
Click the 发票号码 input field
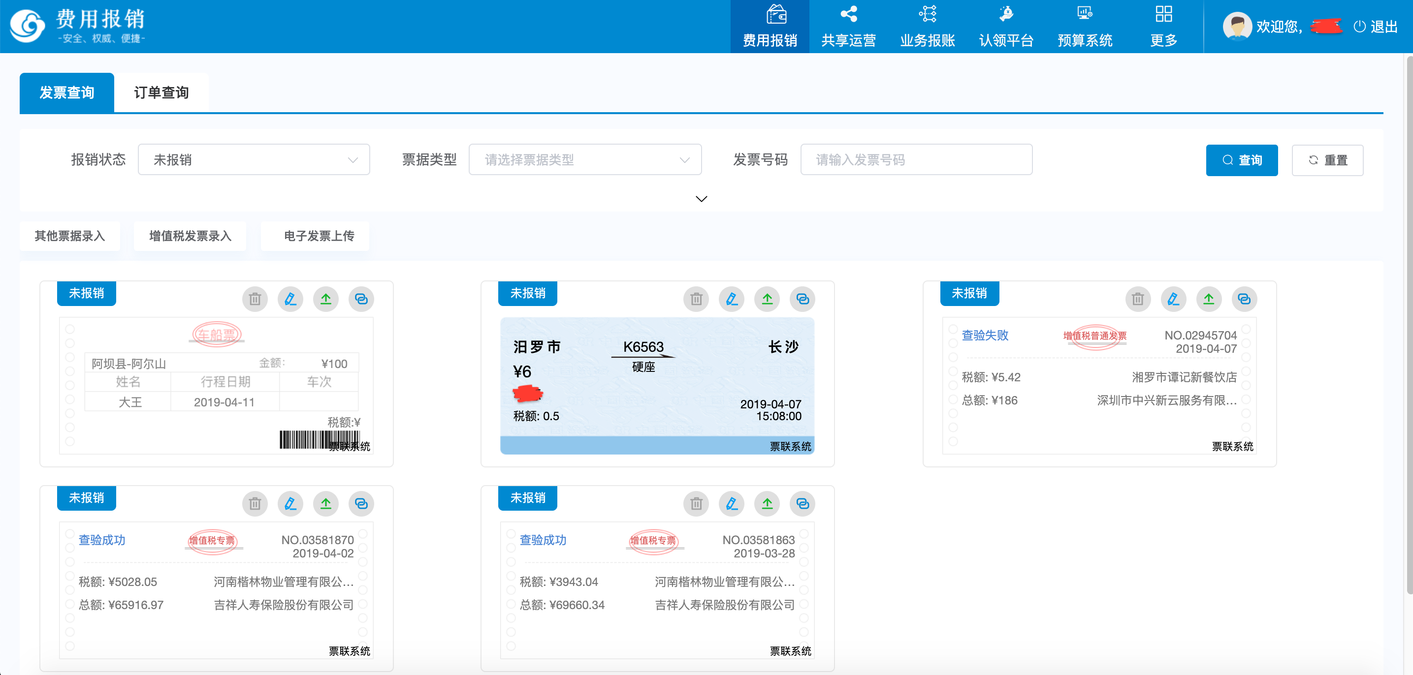915,159
